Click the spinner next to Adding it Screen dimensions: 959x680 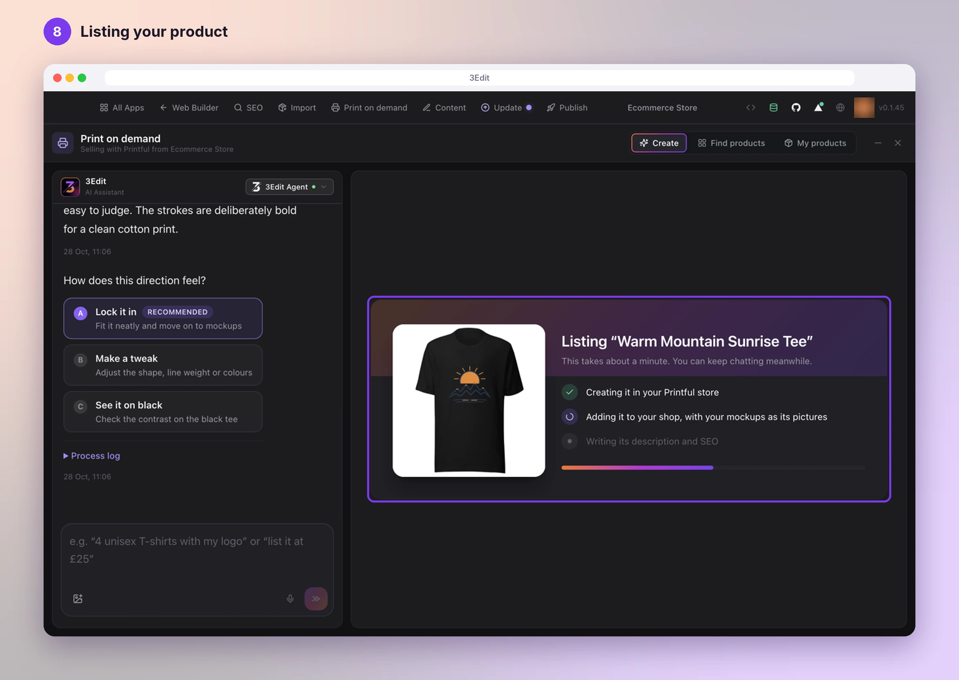pos(569,417)
